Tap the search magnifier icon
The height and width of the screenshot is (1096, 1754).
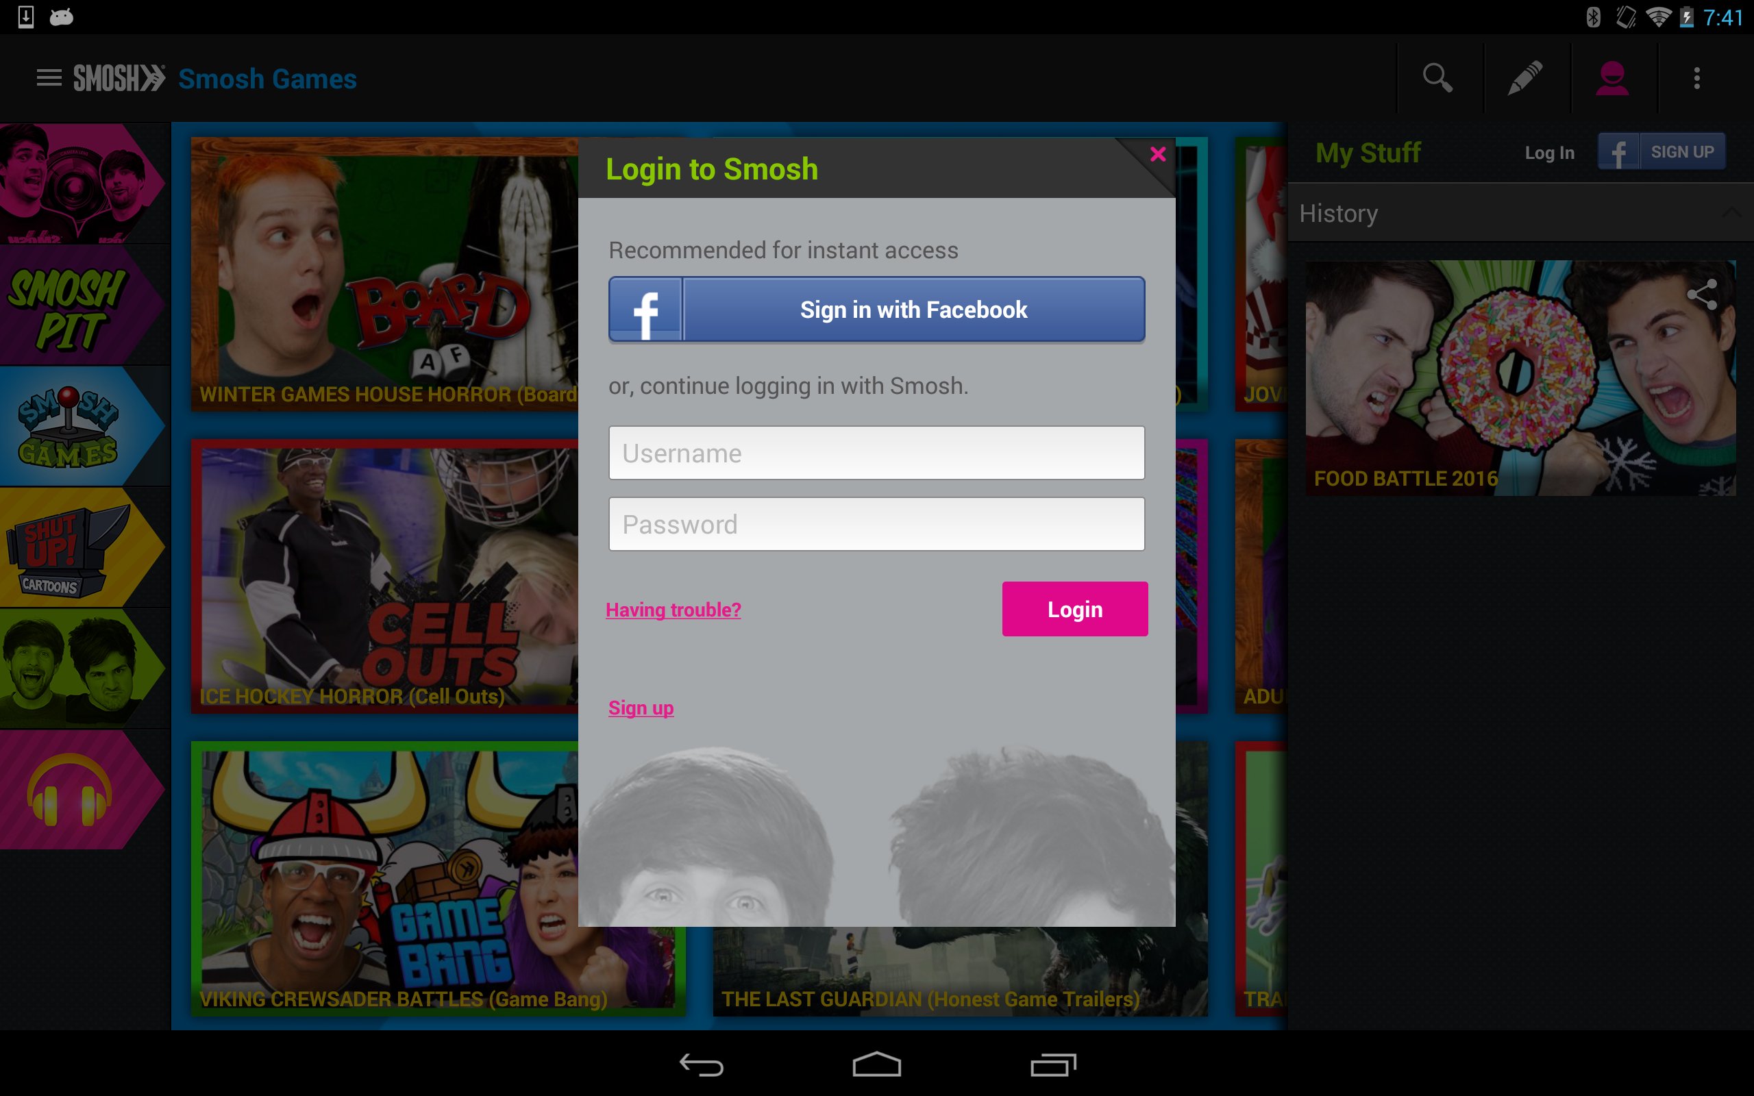point(1437,77)
